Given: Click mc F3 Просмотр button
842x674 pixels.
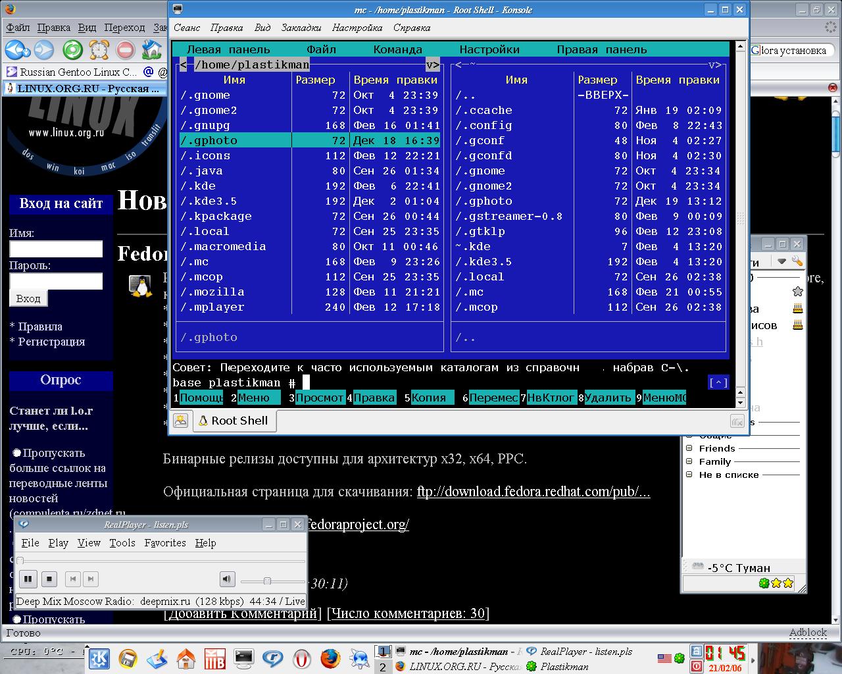Looking at the screenshot, I should [x=320, y=398].
